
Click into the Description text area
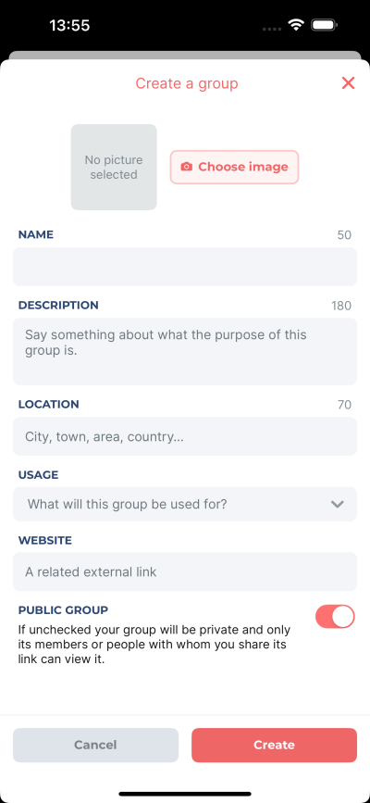(x=185, y=351)
